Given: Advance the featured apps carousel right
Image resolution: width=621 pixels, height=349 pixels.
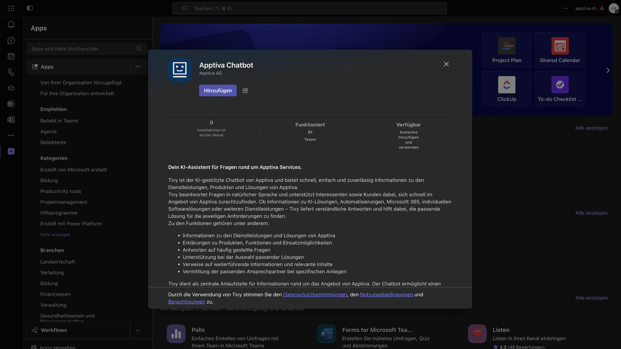Looking at the screenshot, I should [x=608, y=70].
